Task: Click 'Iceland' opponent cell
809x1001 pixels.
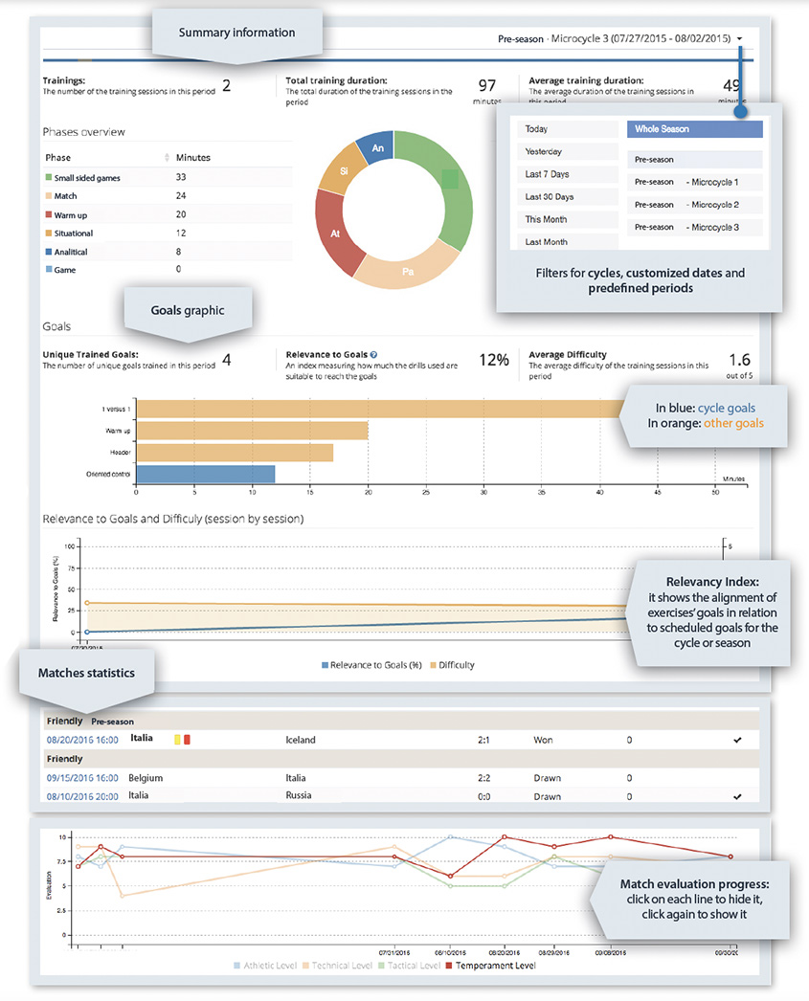Action: point(301,740)
